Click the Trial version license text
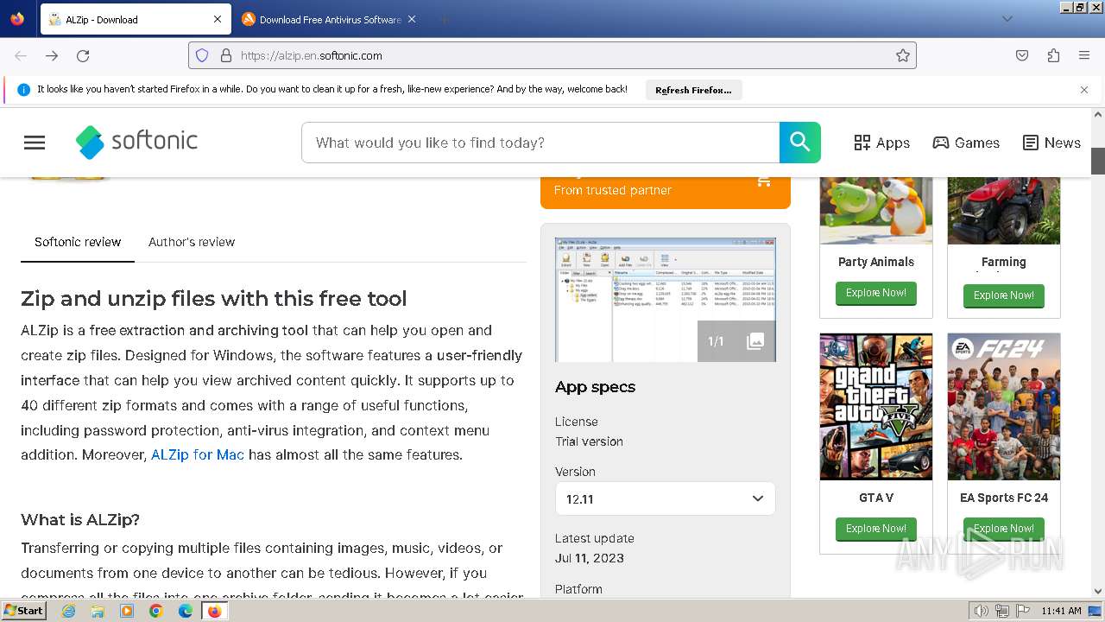Viewport: 1105px width, 622px height. point(589,441)
